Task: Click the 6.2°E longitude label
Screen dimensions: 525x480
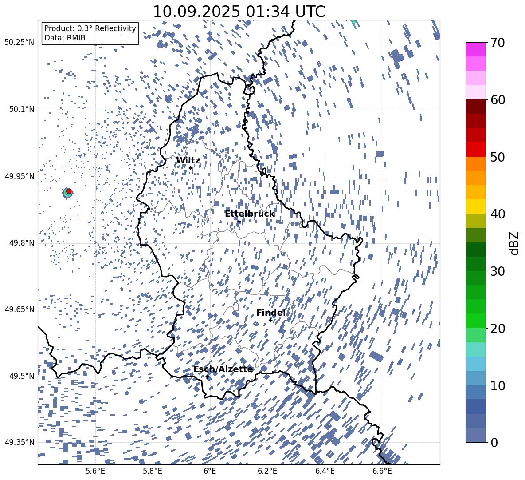Action: [x=267, y=471]
